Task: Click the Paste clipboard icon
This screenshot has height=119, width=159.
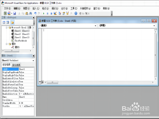Action: 27,13
